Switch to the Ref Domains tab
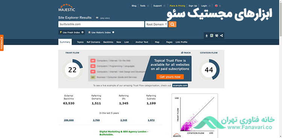282x138 pixels. click(x=93, y=42)
